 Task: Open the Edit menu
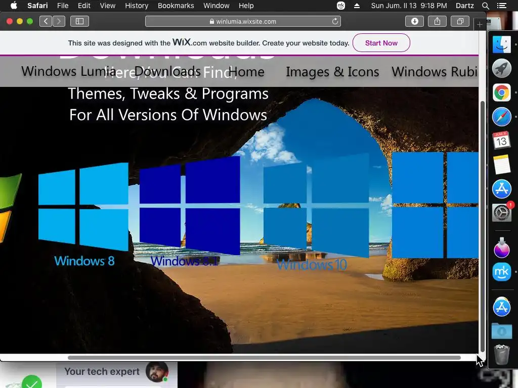pos(84,6)
